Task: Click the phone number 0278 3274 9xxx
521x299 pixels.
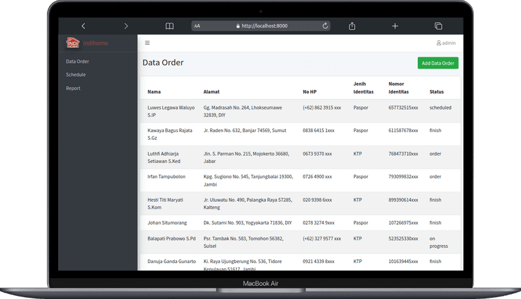Action: tap(318, 223)
